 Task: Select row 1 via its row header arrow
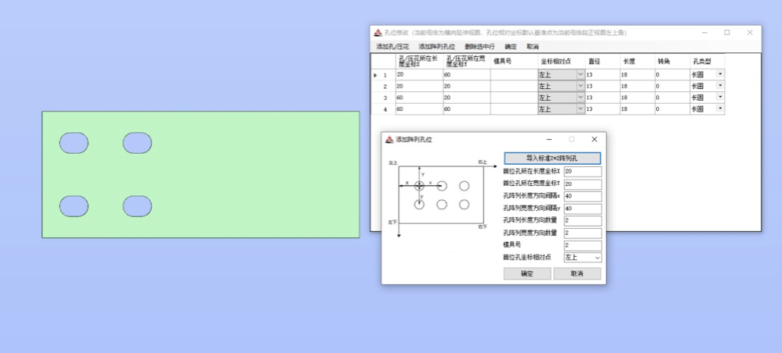click(375, 75)
